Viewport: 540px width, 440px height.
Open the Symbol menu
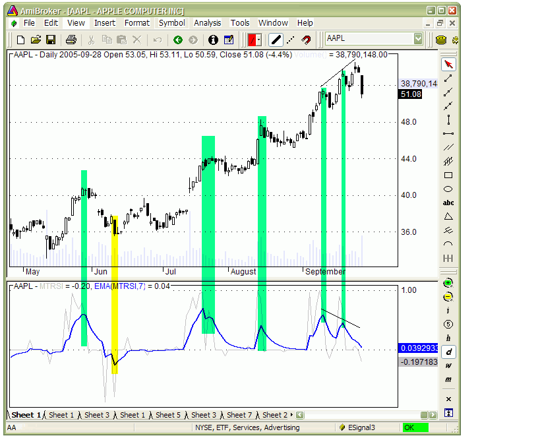[172, 23]
